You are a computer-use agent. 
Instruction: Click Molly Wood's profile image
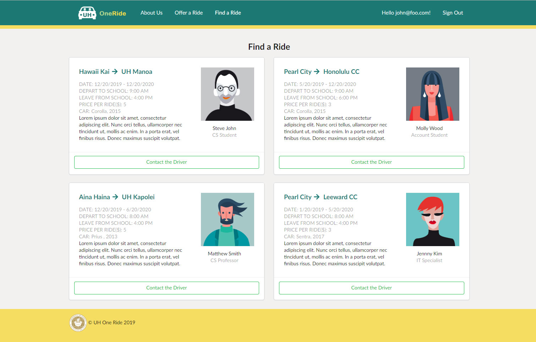point(432,94)
